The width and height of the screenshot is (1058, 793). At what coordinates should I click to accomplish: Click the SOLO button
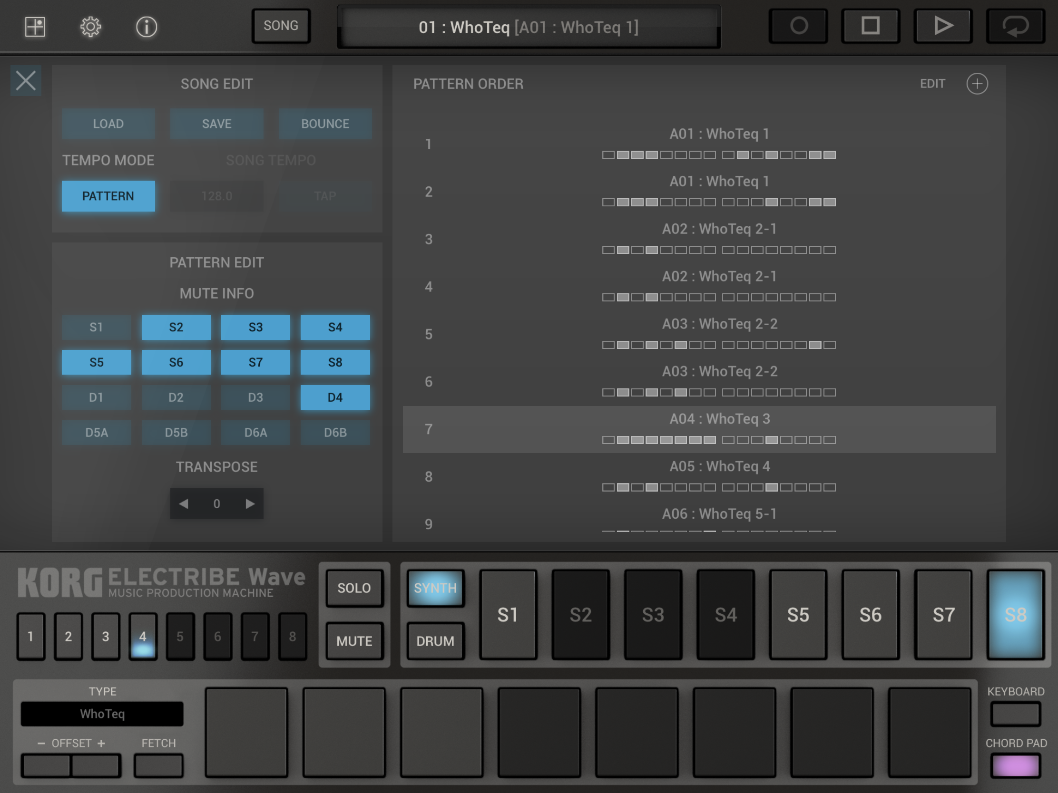click(x=354, y=588)
